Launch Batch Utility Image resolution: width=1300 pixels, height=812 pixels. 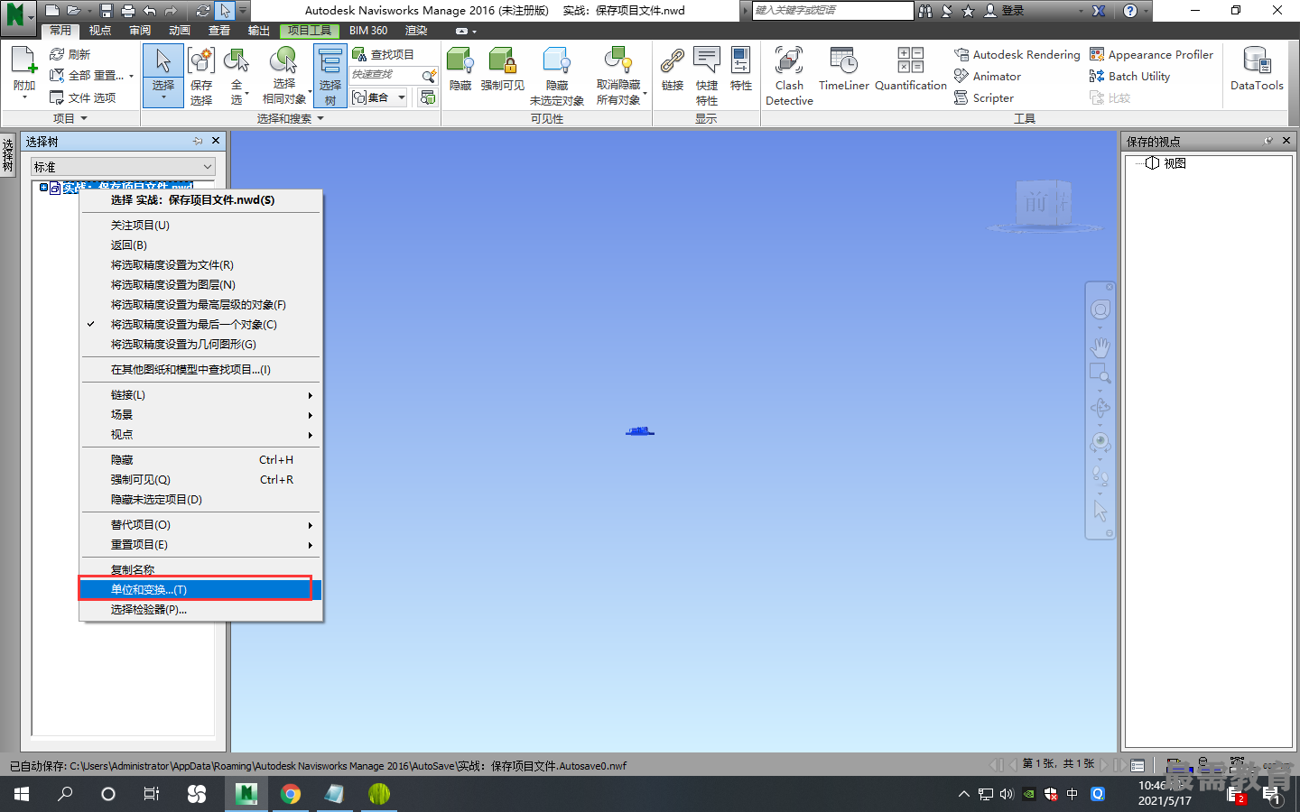point(1129,76)
